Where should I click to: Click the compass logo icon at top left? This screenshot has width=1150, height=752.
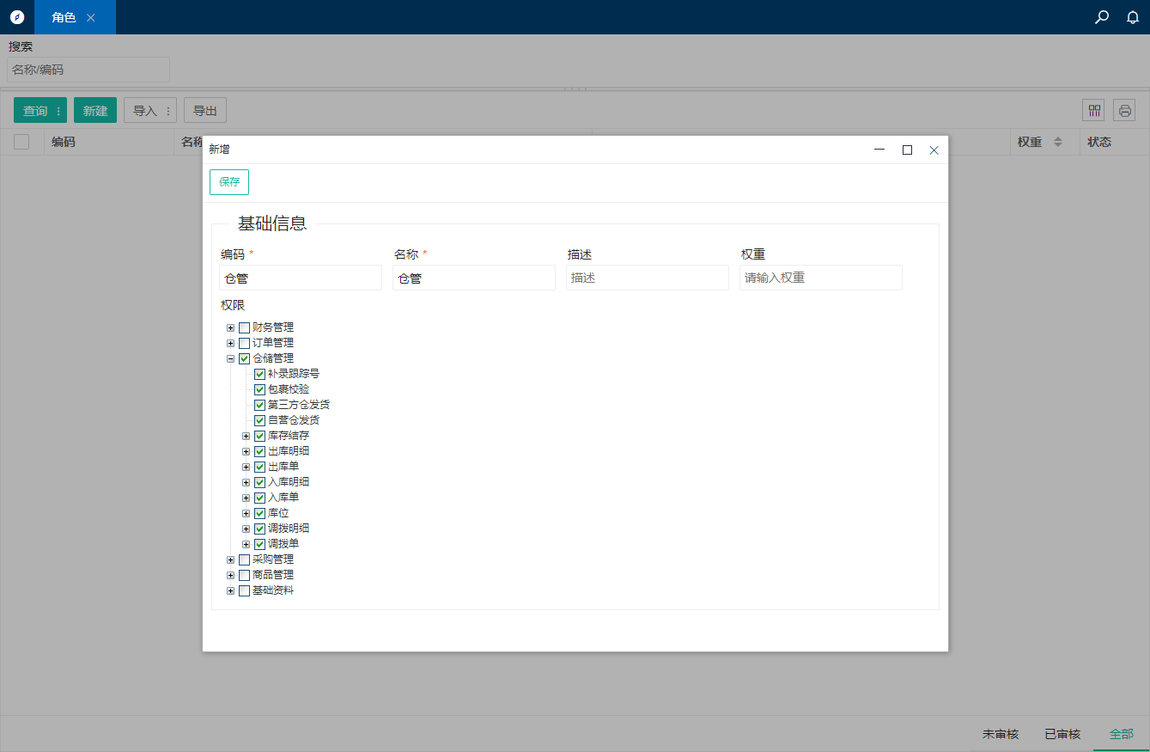pyautogui.click(x=17, y=17)
